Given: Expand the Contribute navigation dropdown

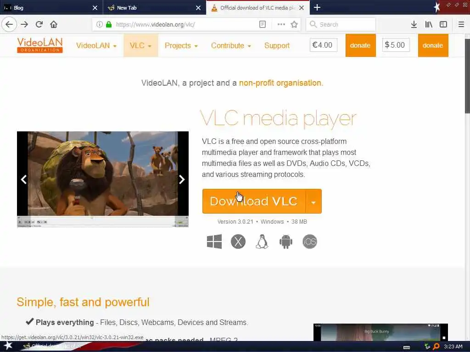Looking at the screenshot, I should (231, 45).
